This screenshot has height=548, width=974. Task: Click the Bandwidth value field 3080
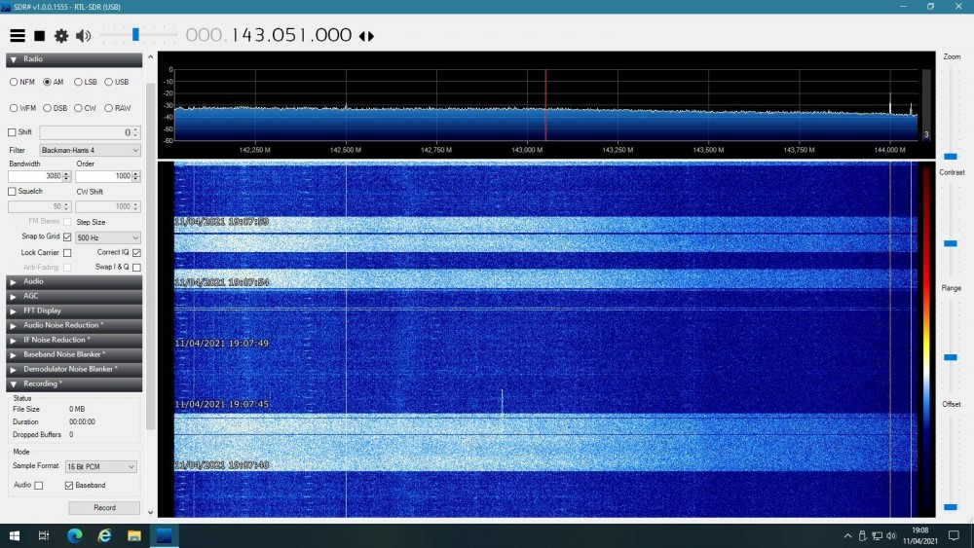click(x=35, y=176)
